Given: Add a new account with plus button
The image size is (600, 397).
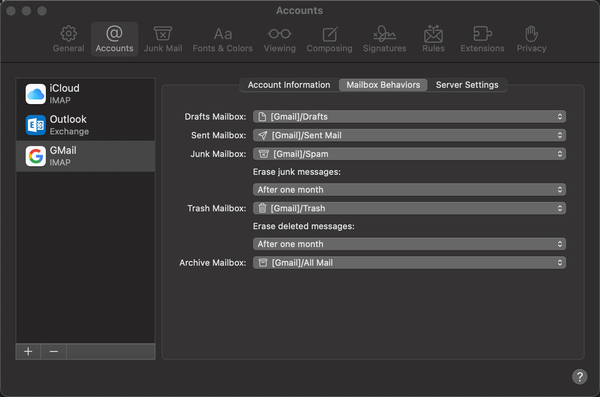Looking at the screenshot, I should pyautogui.click(x=28, y=352).
